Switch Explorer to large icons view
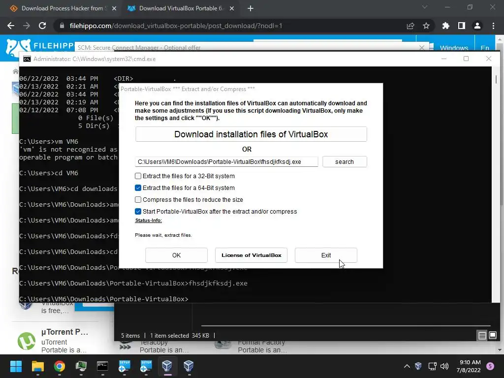 [x=492, y=336]
